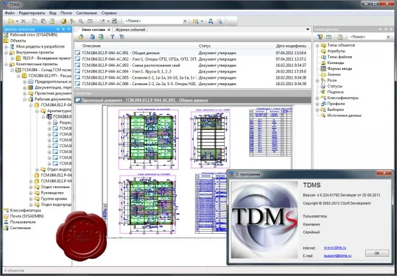Image resolution: width=397 pixels, height=276 pixels.
Task: Click the find user icon in main toolbar
Action: tap(210, 21)
